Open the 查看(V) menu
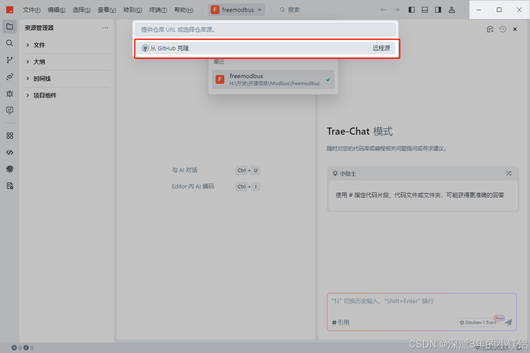This screenshot has width=530, height=353. (107, 10)
